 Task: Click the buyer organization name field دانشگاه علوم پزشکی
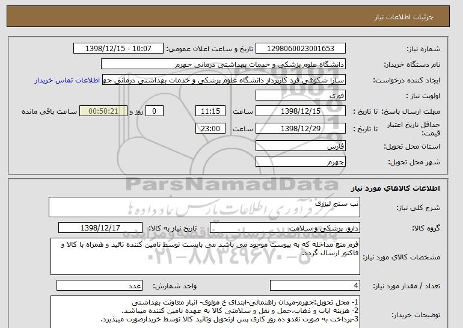223,64
